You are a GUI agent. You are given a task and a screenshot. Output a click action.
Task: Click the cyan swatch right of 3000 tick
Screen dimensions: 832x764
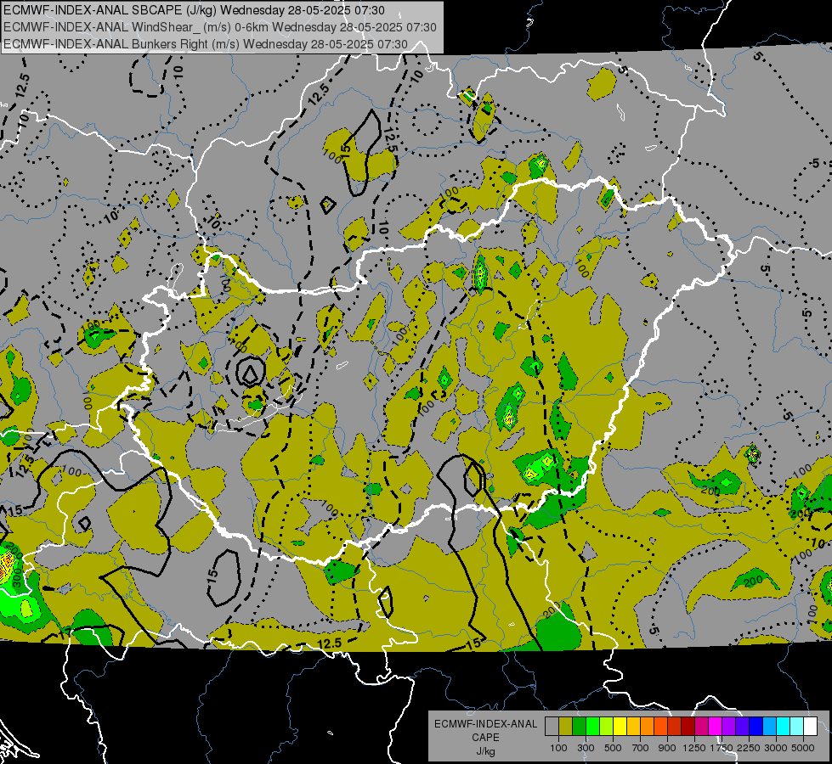(x=784, y=727)
